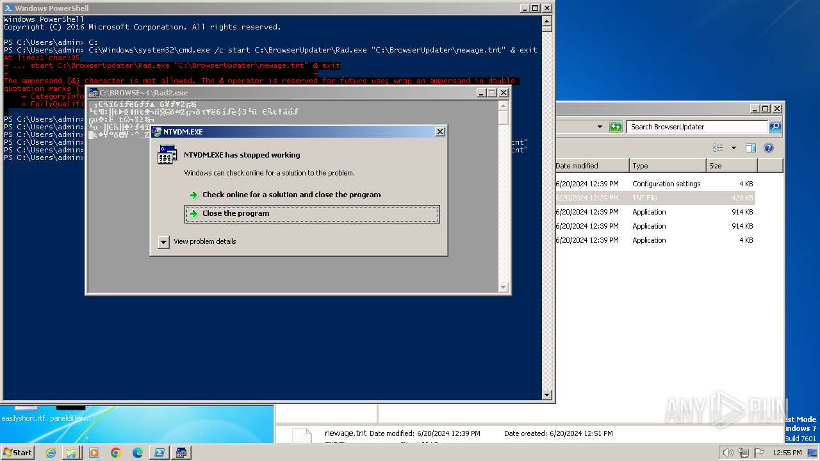Select the 'TNT File' 428 KB row
Image resolution: width=820 pixels, height=461 pixels.
coord(655,198)
